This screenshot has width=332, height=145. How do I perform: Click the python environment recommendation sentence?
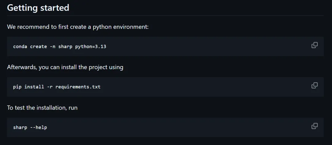coord(78,27)
